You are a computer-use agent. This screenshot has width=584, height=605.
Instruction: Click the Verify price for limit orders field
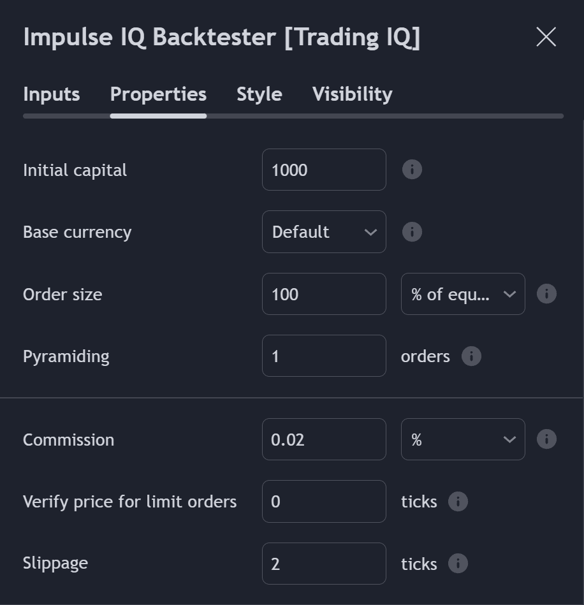[324, 502]
